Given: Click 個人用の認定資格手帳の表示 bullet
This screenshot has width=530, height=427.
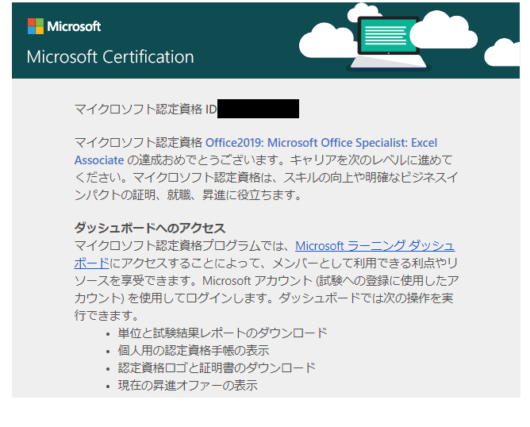Looking at the screenshot, I should pyautogui.click(x=194, y=351).
